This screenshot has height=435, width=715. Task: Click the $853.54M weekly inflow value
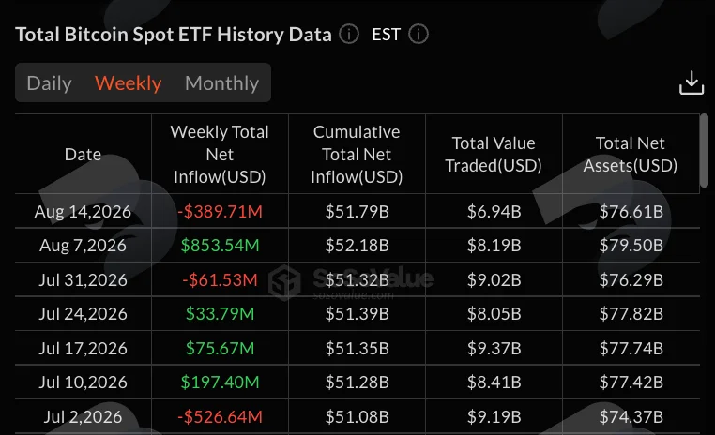coord(220,246)
